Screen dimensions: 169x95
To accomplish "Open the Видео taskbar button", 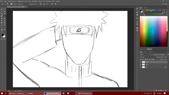I will [x=35, y=93].
